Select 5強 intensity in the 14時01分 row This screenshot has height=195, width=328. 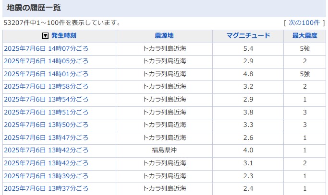(305, 74)
